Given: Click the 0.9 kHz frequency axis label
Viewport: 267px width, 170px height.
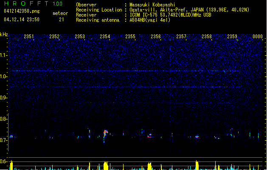Looking at the screenshot, I should click(x=3, y=98).
